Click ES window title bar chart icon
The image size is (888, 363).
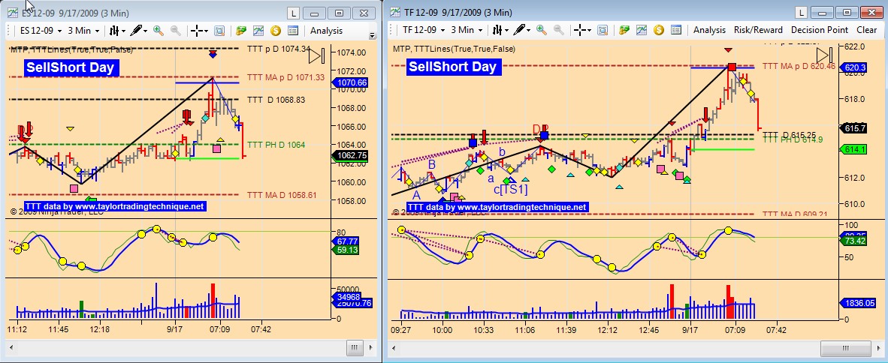coord(14,12)
